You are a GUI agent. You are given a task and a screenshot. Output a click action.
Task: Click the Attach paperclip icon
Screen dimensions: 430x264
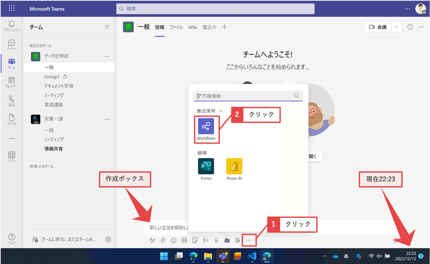click(163, 240)
